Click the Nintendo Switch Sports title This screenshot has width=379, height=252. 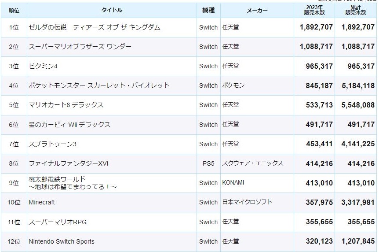click(62, 241)
